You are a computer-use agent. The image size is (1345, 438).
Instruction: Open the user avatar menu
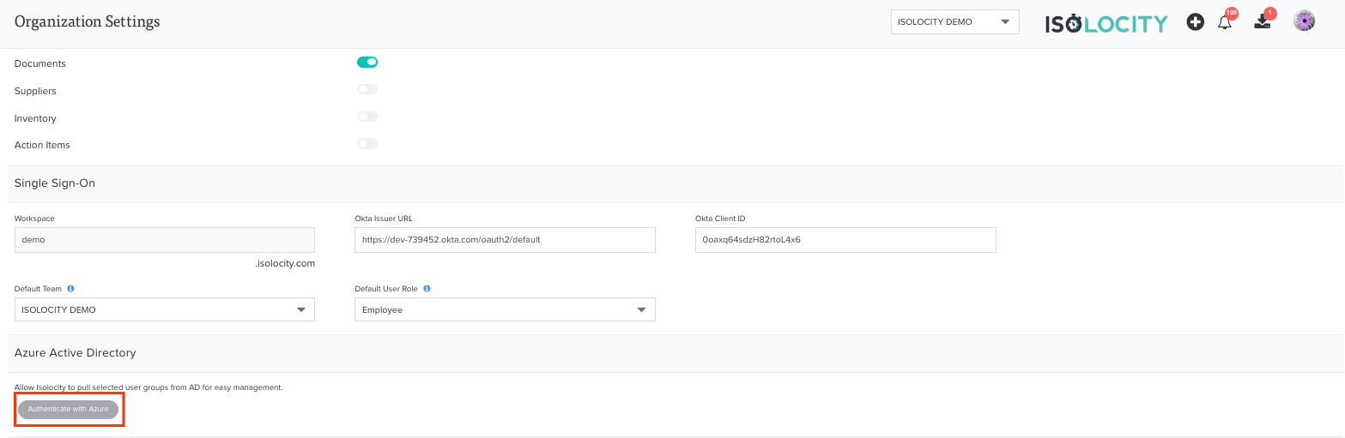pos(1304,21)
